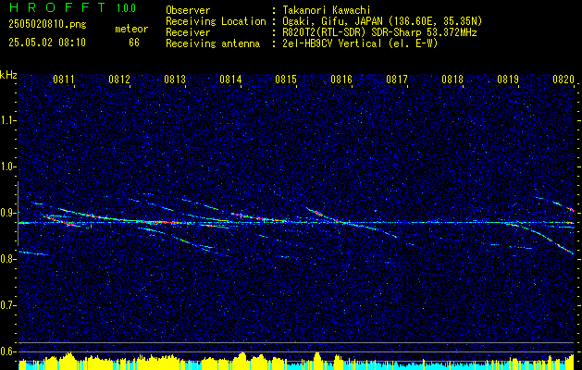Image resolution: width=582 pixels, height=370 pixels.
Task: Click the receiver R820T2(RTL-SDR) SDR-Sharp line
Action: point(379,32)
